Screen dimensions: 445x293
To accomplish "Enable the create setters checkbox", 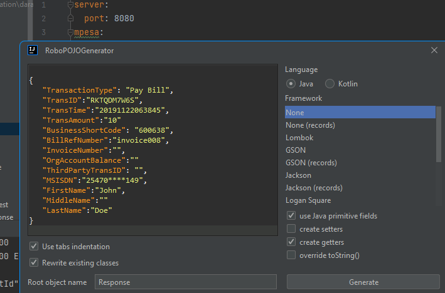I will [291, 229].
